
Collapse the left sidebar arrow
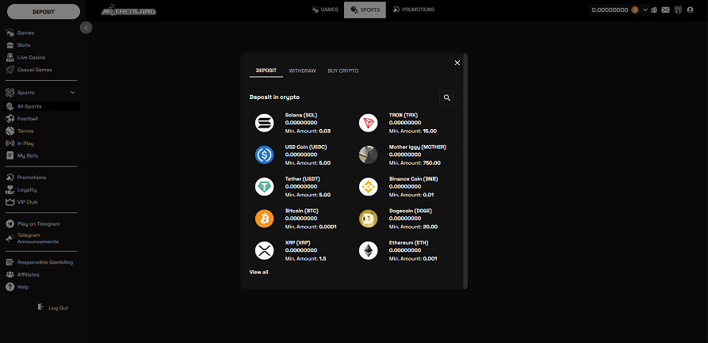(86, 28)
